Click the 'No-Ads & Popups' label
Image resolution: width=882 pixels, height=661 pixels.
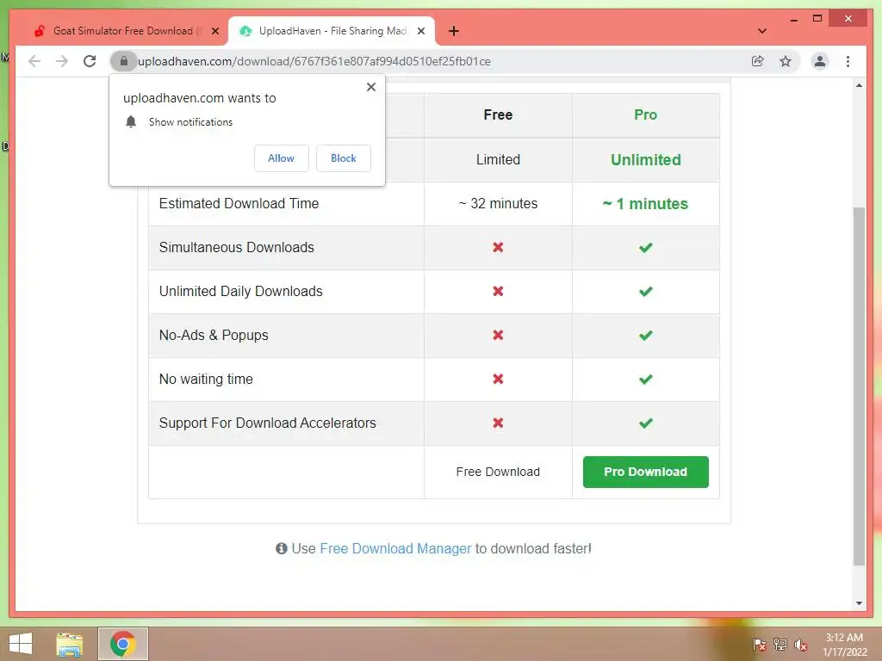point(214,335)
